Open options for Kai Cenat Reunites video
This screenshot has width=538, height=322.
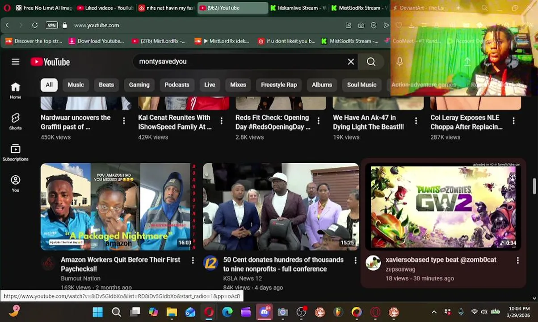(221, 121)
